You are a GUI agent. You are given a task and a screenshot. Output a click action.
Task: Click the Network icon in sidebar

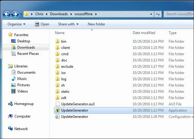(x=10, y=129)
